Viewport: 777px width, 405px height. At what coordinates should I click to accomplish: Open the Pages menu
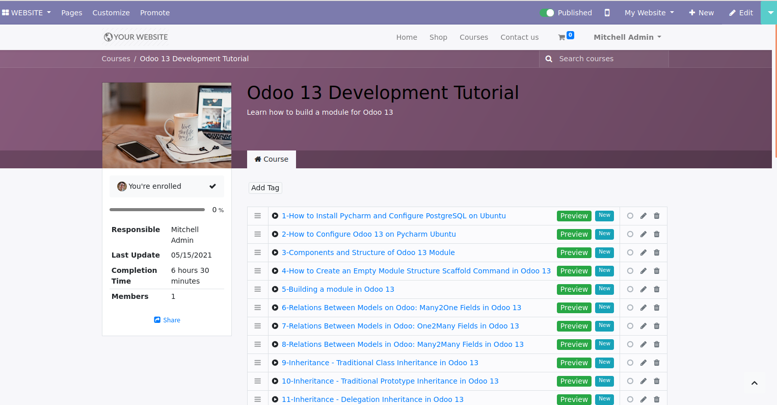[72, 13]
